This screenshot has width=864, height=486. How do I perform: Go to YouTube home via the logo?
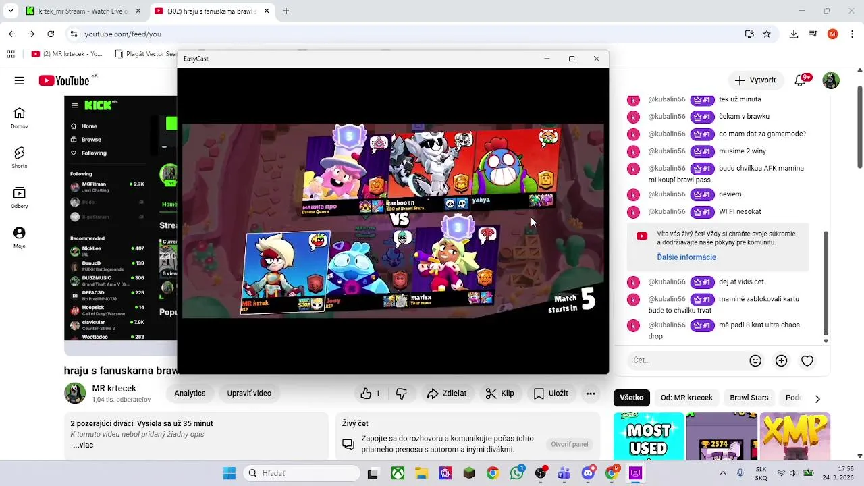point(64,80)
